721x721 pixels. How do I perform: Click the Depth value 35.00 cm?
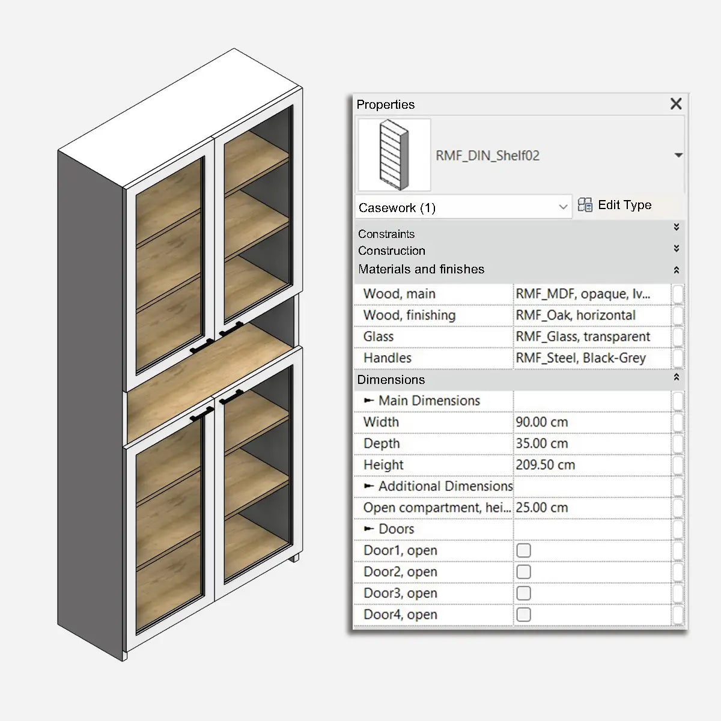coord(591,443)
